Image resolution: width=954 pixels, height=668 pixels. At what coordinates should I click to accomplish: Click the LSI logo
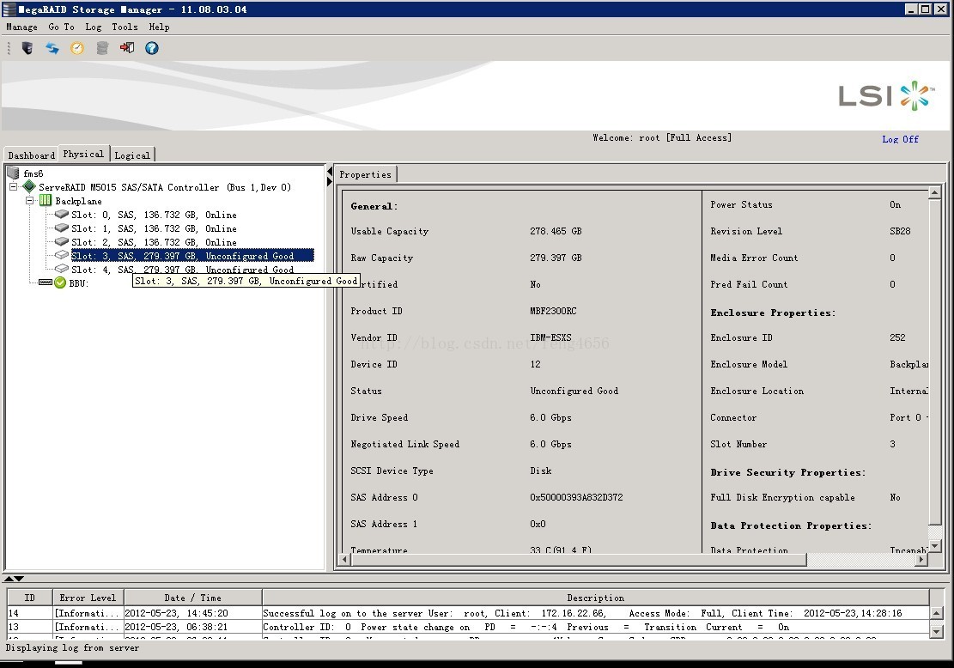(x=885, y=95)
